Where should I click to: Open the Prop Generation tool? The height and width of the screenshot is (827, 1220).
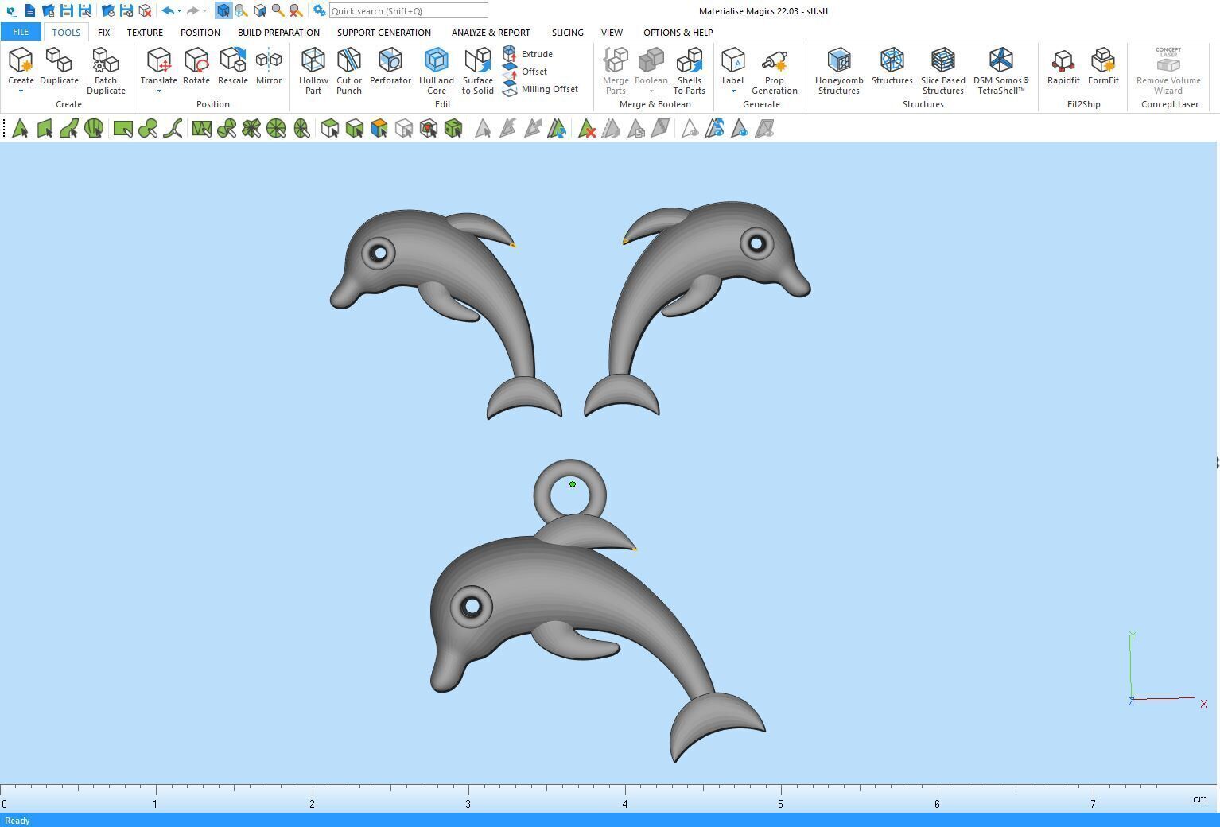click(775, 71)
